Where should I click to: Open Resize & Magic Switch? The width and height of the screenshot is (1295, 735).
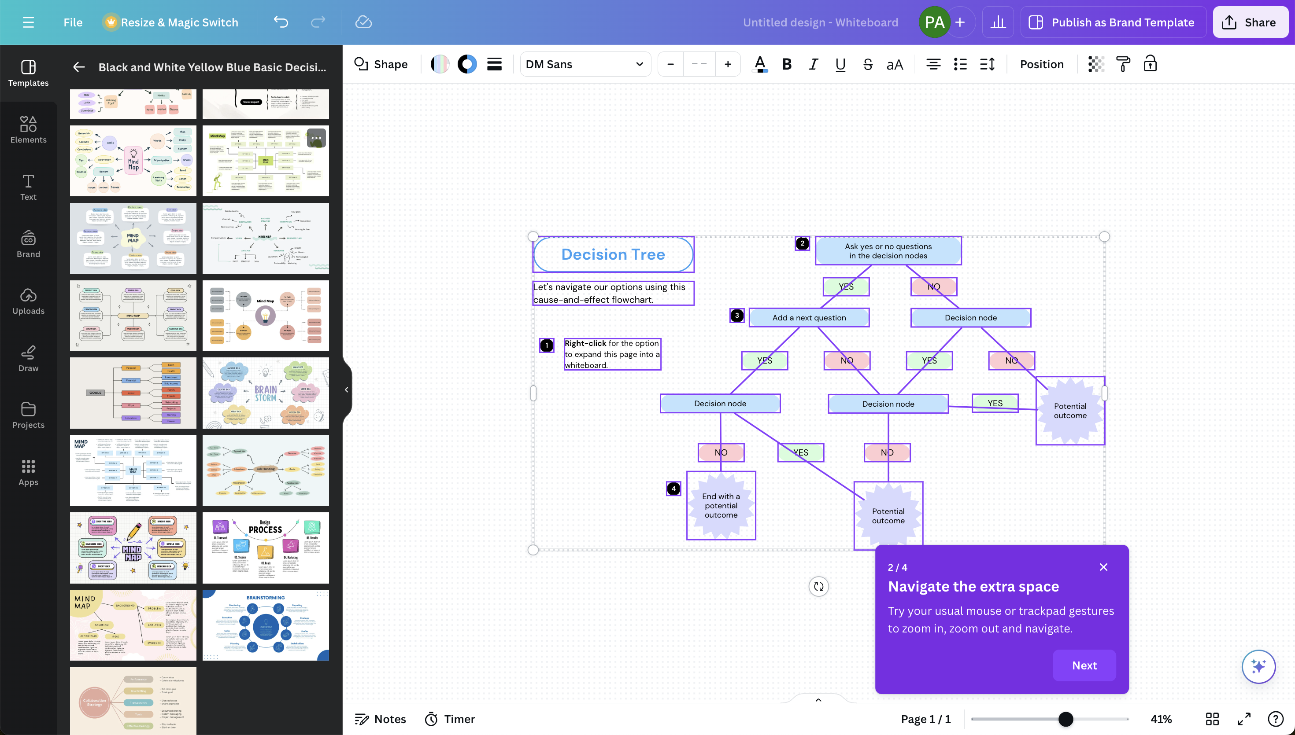coord(171,22)
